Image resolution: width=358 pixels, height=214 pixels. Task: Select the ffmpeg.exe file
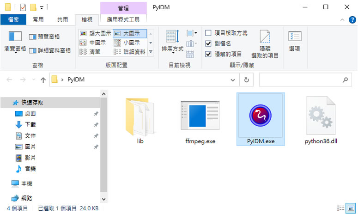200,121
